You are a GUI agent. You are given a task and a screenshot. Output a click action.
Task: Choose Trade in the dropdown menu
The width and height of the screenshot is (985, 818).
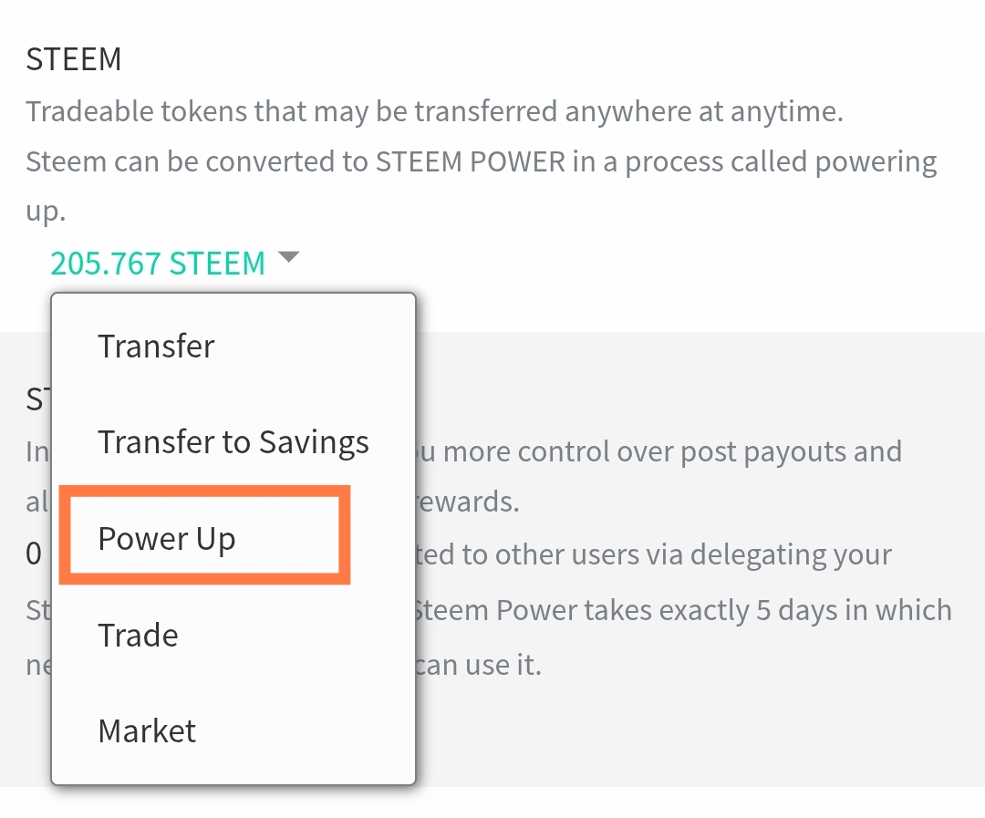(x=139, y=636)
